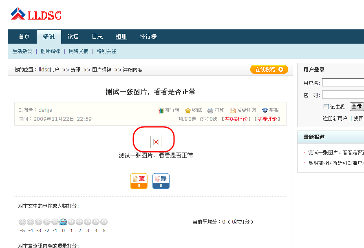Viewport: 364px width, 248px height.
Task: Click the blue 踩 thumbs-down vote icon
Action: (161, 181)
